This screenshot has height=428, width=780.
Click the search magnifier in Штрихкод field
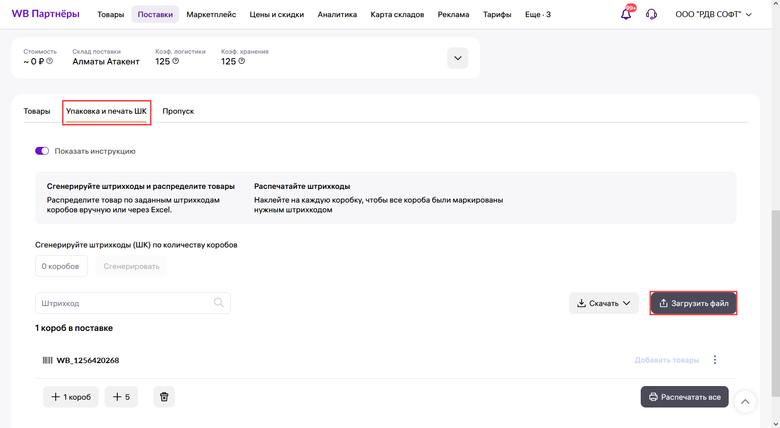219,303
